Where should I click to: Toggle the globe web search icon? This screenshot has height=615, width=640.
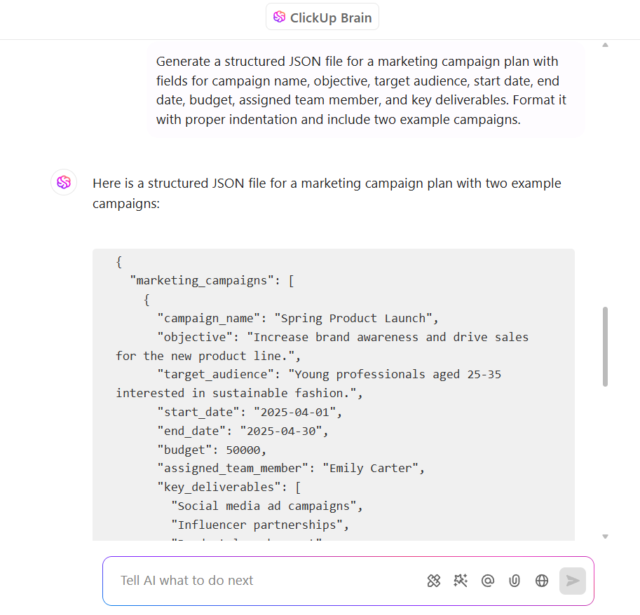point(541,580)
